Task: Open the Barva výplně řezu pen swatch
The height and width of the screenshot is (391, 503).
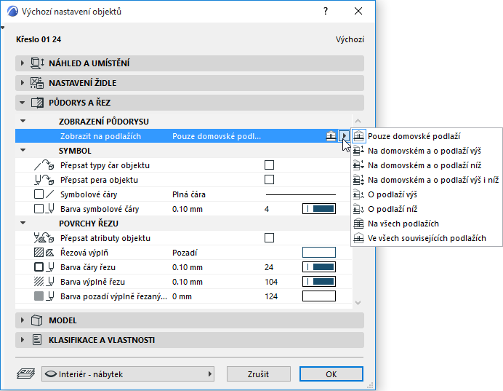Action: pyautogui.click(x=319, y=282)
